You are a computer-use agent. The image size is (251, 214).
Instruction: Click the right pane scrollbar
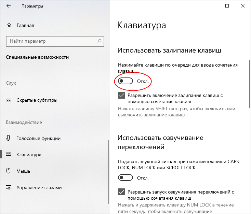coord(249,84)
